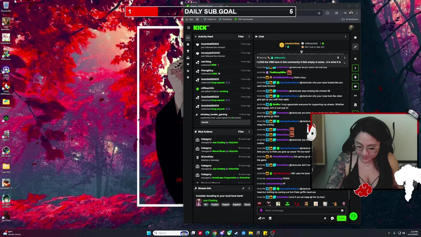421x237 pixels.
Task: Open the Apps bookmark
Action: coord(189,19)
